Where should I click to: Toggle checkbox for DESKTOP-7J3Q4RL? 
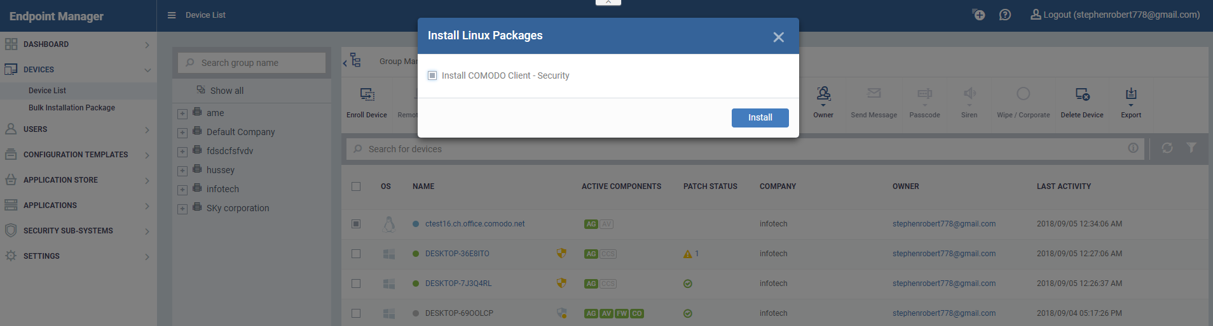click(x=356, y=284)
